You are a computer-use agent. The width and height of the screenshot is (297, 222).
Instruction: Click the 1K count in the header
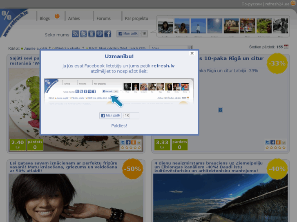click(x=144, y=34)
